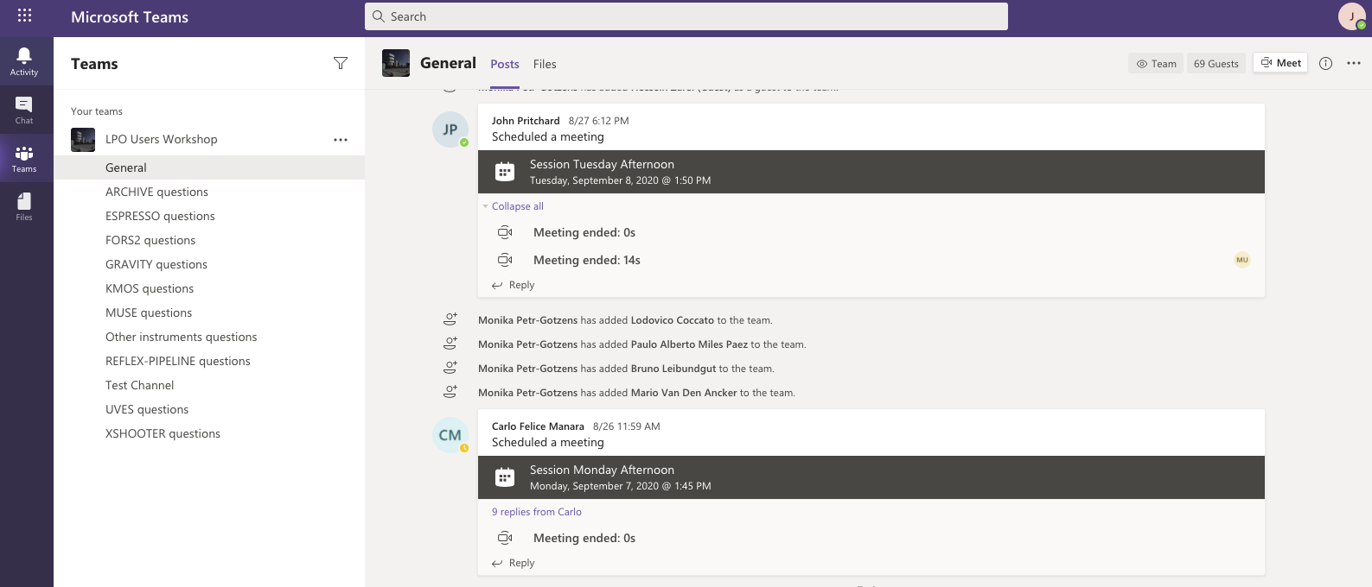Image resolution: width=1372 pixels, height=587 pixels.
Task: Click Bruno Leibundgut's name
Action: [673, 369]
